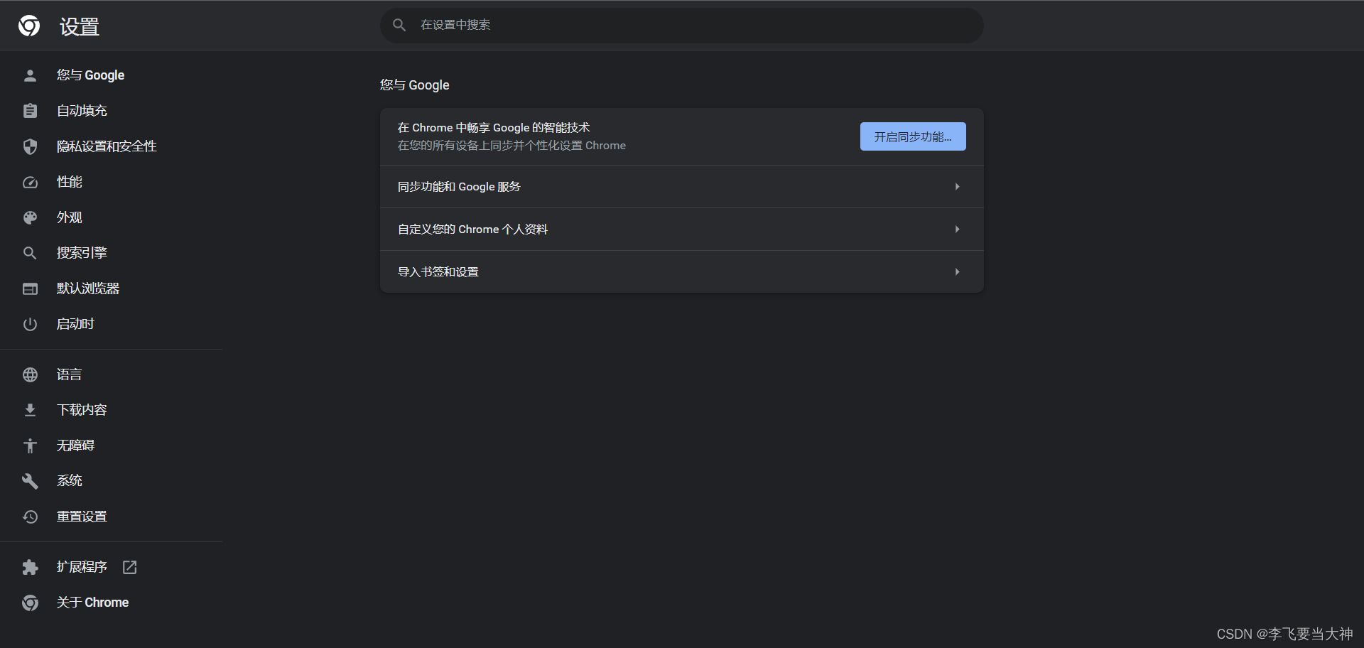Image resolution: width=1364 pixels, height=648 pixels.
Task: Click the 启动时 power icon
Action: click(x=30, y=324)
